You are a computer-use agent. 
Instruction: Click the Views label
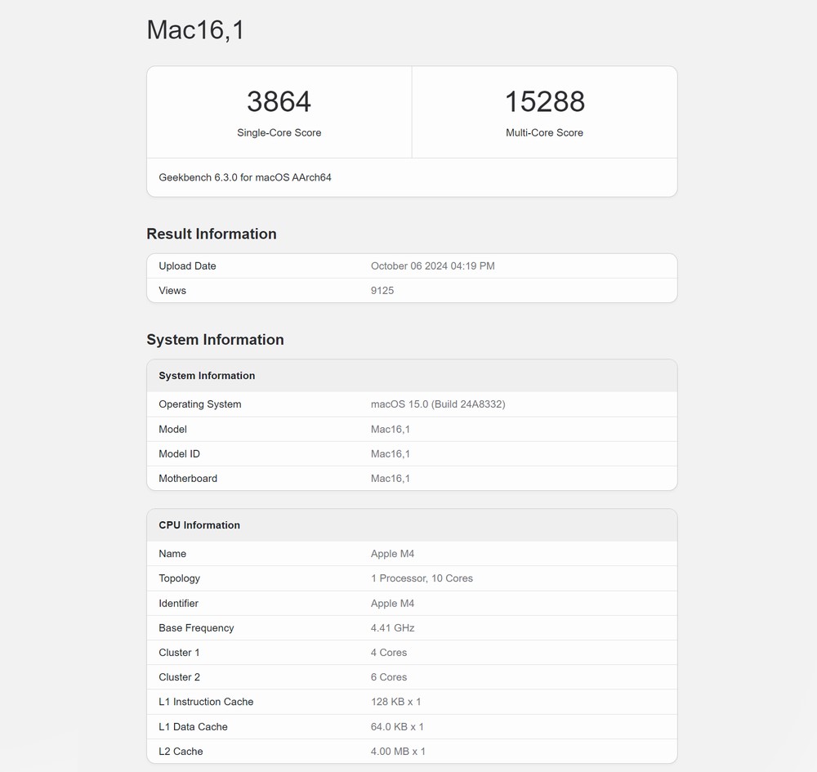(x=172, y=291)
